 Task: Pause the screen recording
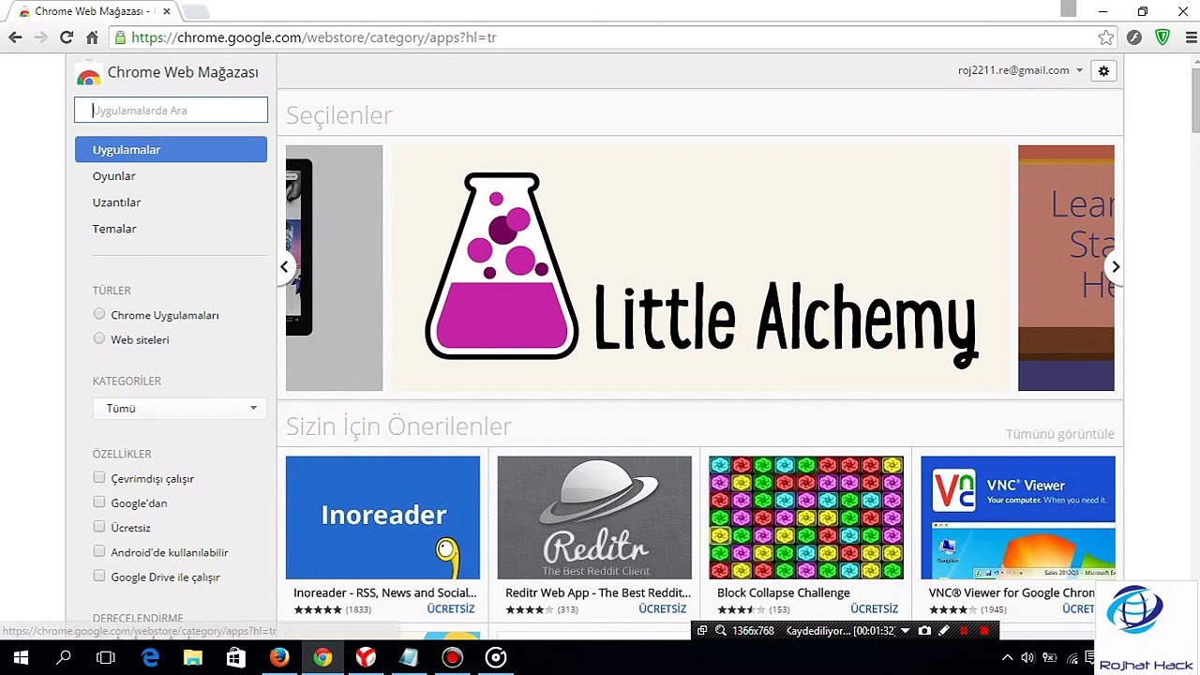coord(963,631)
